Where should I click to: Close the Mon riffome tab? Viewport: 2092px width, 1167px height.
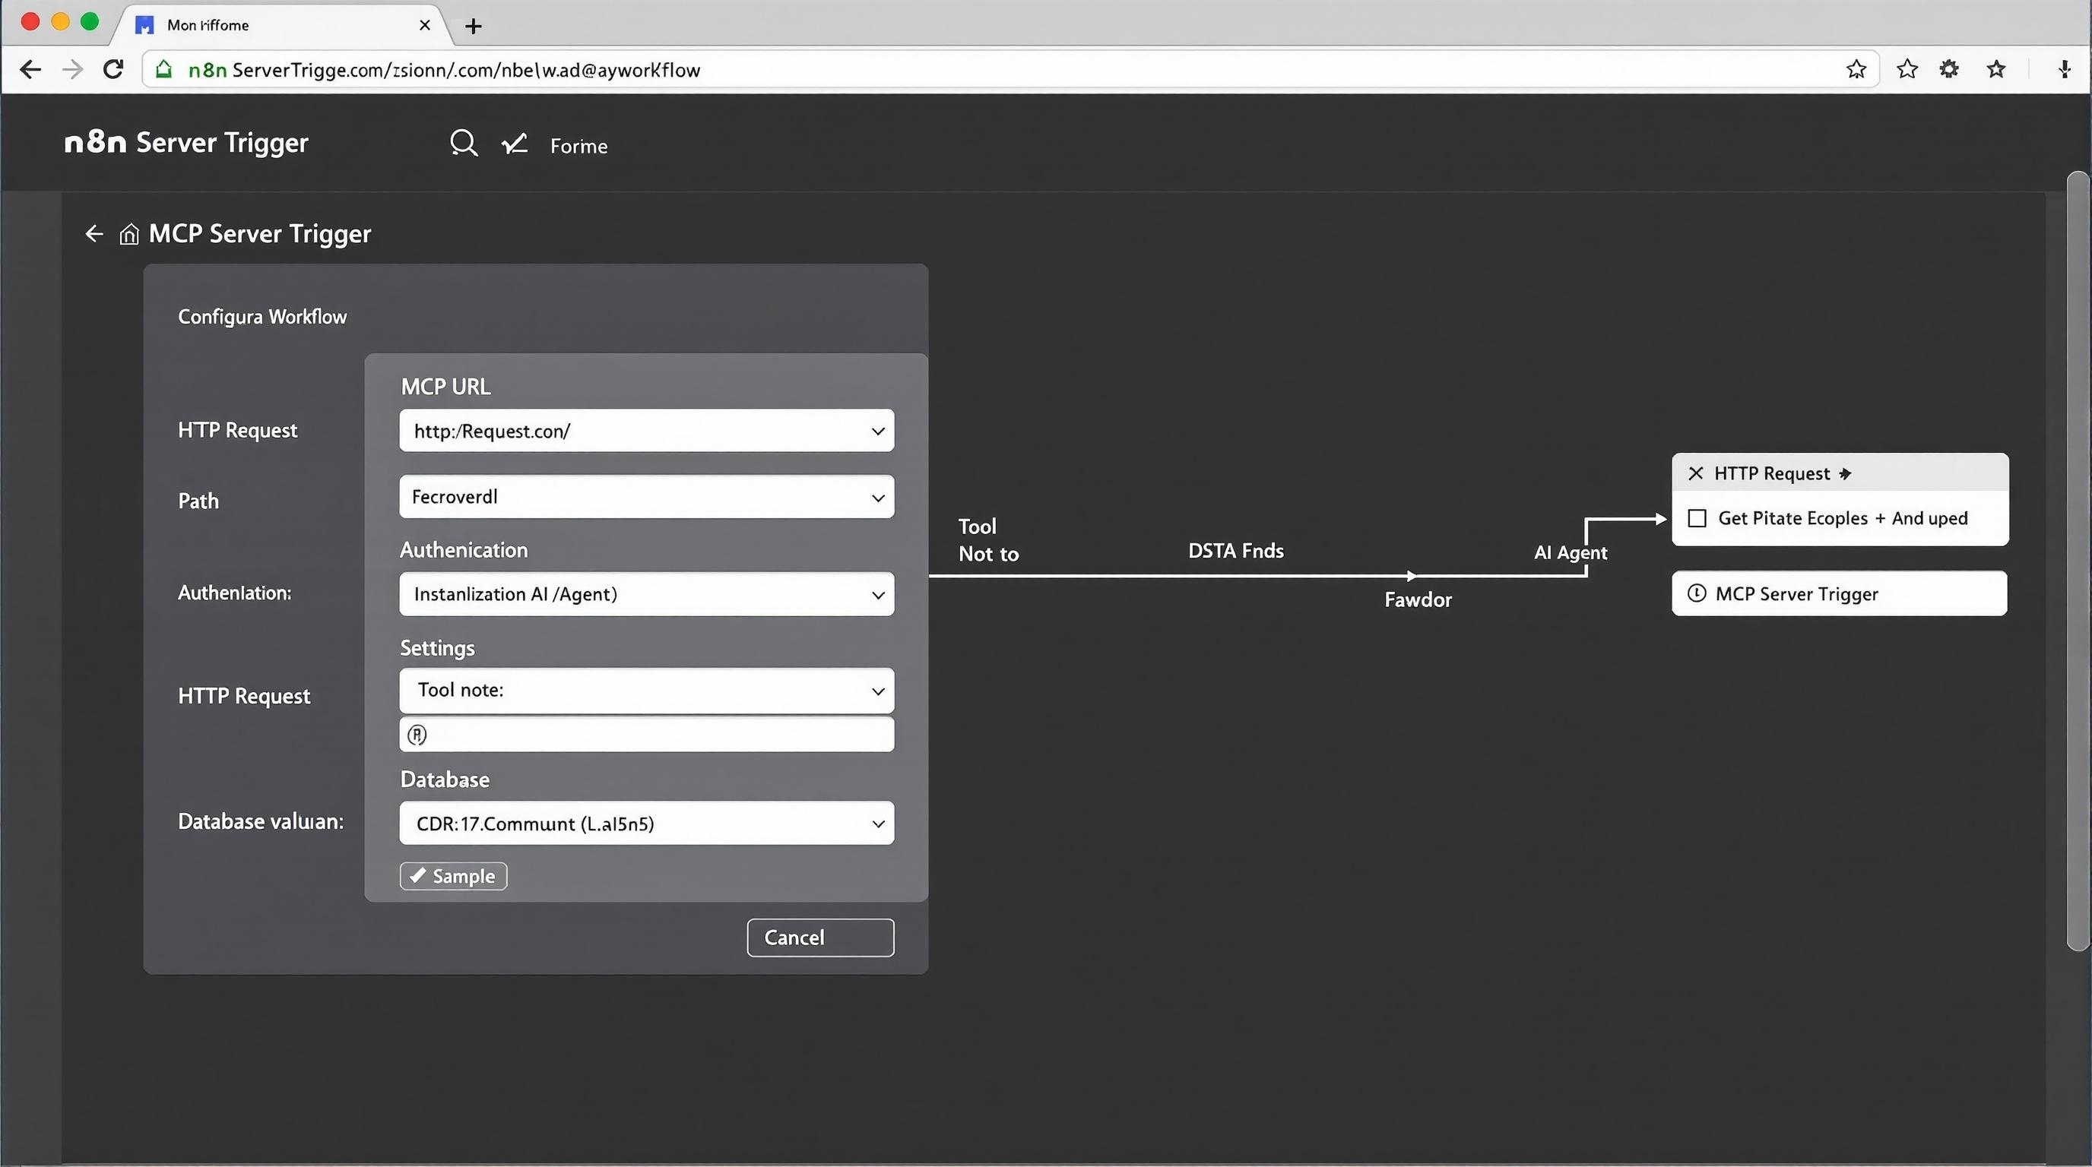point(425,25)
